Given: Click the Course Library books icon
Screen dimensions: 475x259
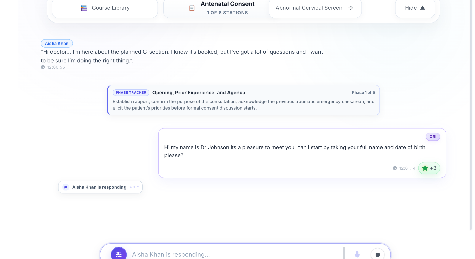Looking at the screenshot, I should (84, 8).
